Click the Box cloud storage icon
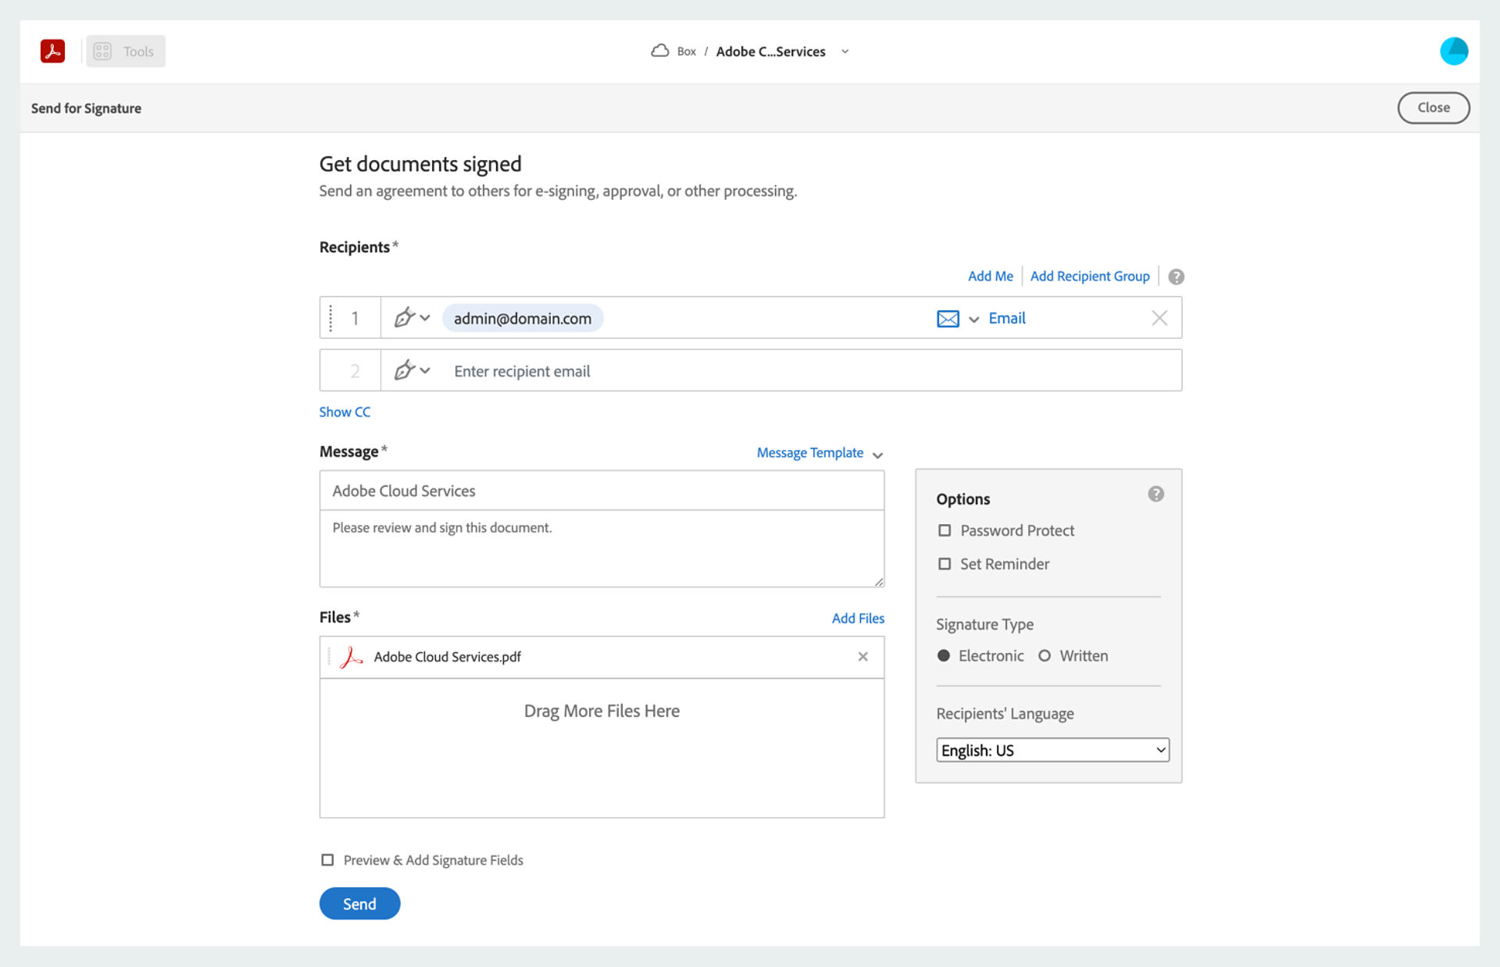 [658, 52]
